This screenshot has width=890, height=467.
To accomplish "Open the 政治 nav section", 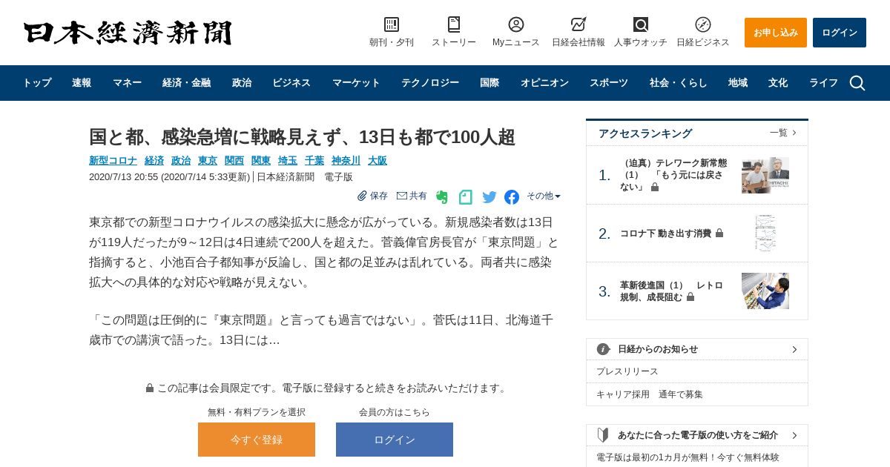I will coord(242,83).
